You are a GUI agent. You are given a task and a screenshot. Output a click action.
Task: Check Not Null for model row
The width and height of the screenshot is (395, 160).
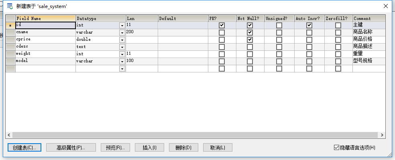pyautogui.click(x=250, y=61)
